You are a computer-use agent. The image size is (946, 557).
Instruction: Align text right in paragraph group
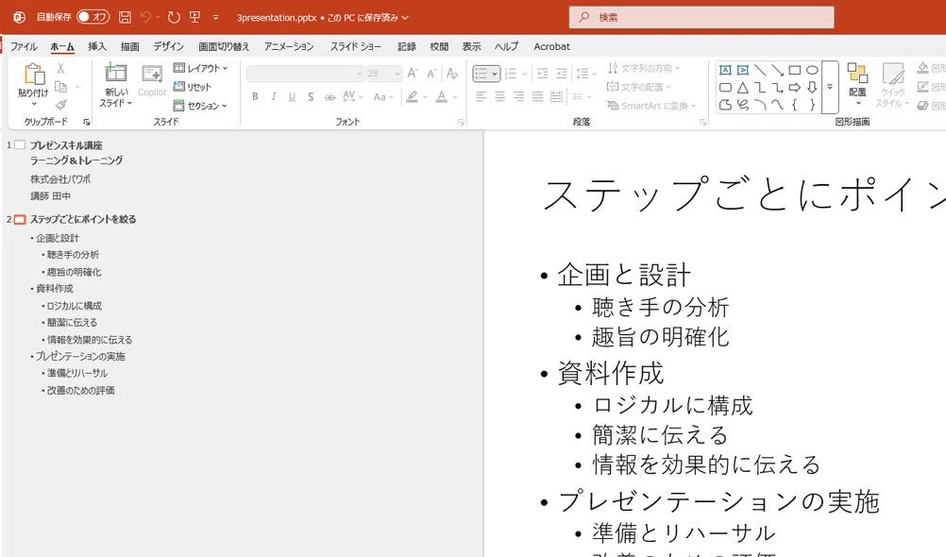tap(518, 96)
